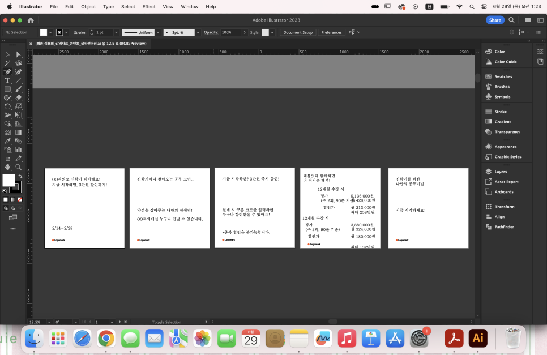Viewport: 547px width, 355px height.
Task: Select the Lasso tool
Action: click(19, 63)
